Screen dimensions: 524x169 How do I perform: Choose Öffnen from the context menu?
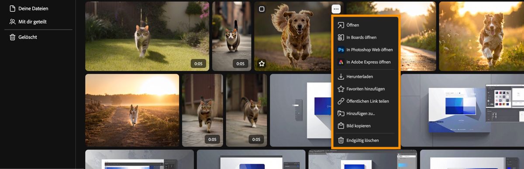366,25
